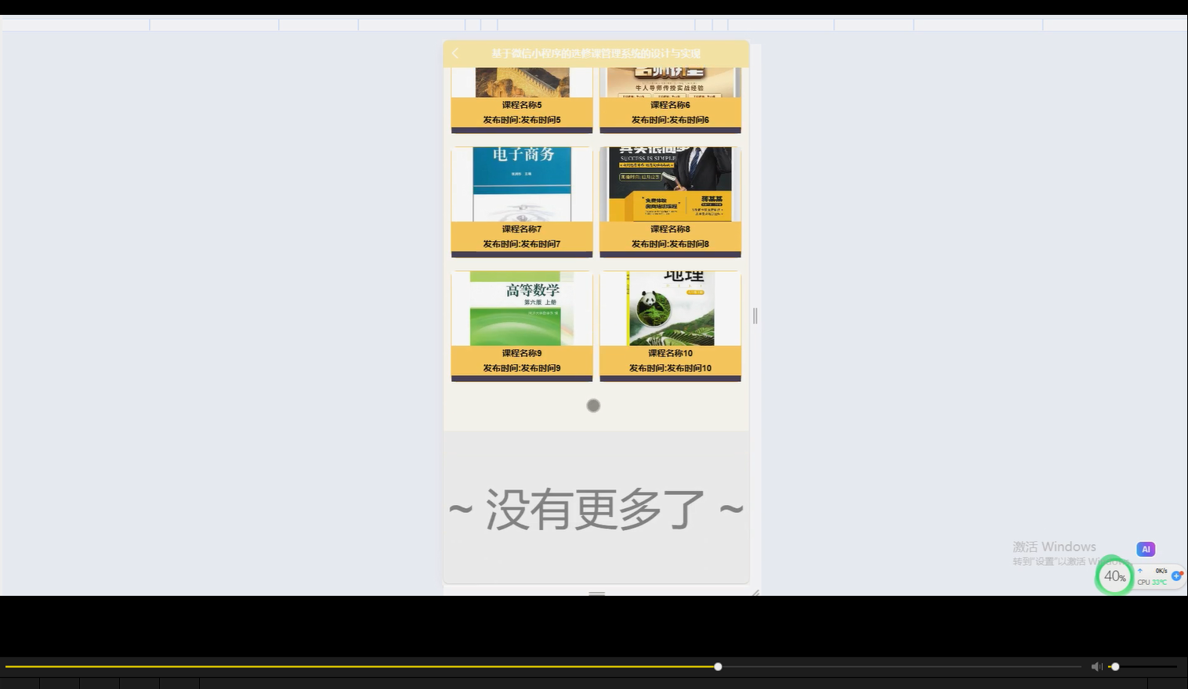Click the 激活 Windows watermark text
The width and height of the screenshot is (1188, 689).
(1053, 546)
